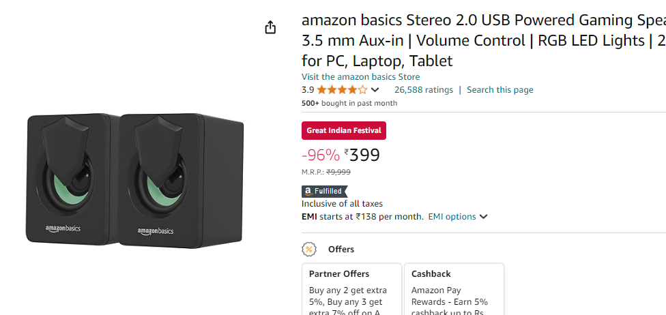
Task: Click the Amazon Fulfilled badge
Action: click(x=325, y=192)
